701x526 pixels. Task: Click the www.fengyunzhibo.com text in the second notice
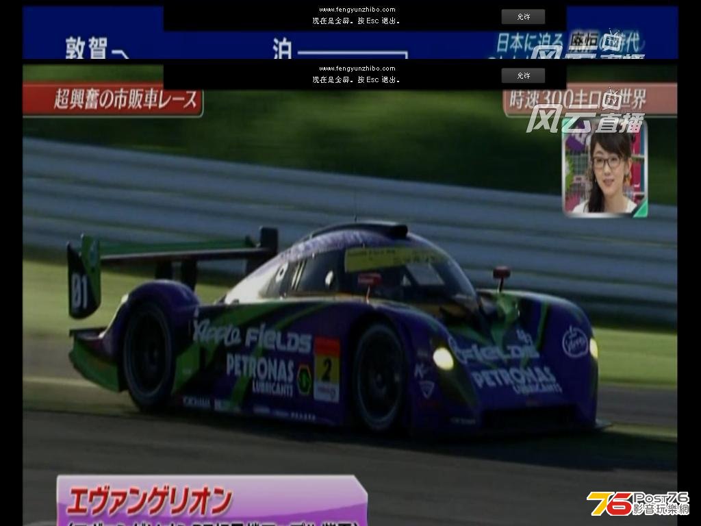tap(357, 68)
